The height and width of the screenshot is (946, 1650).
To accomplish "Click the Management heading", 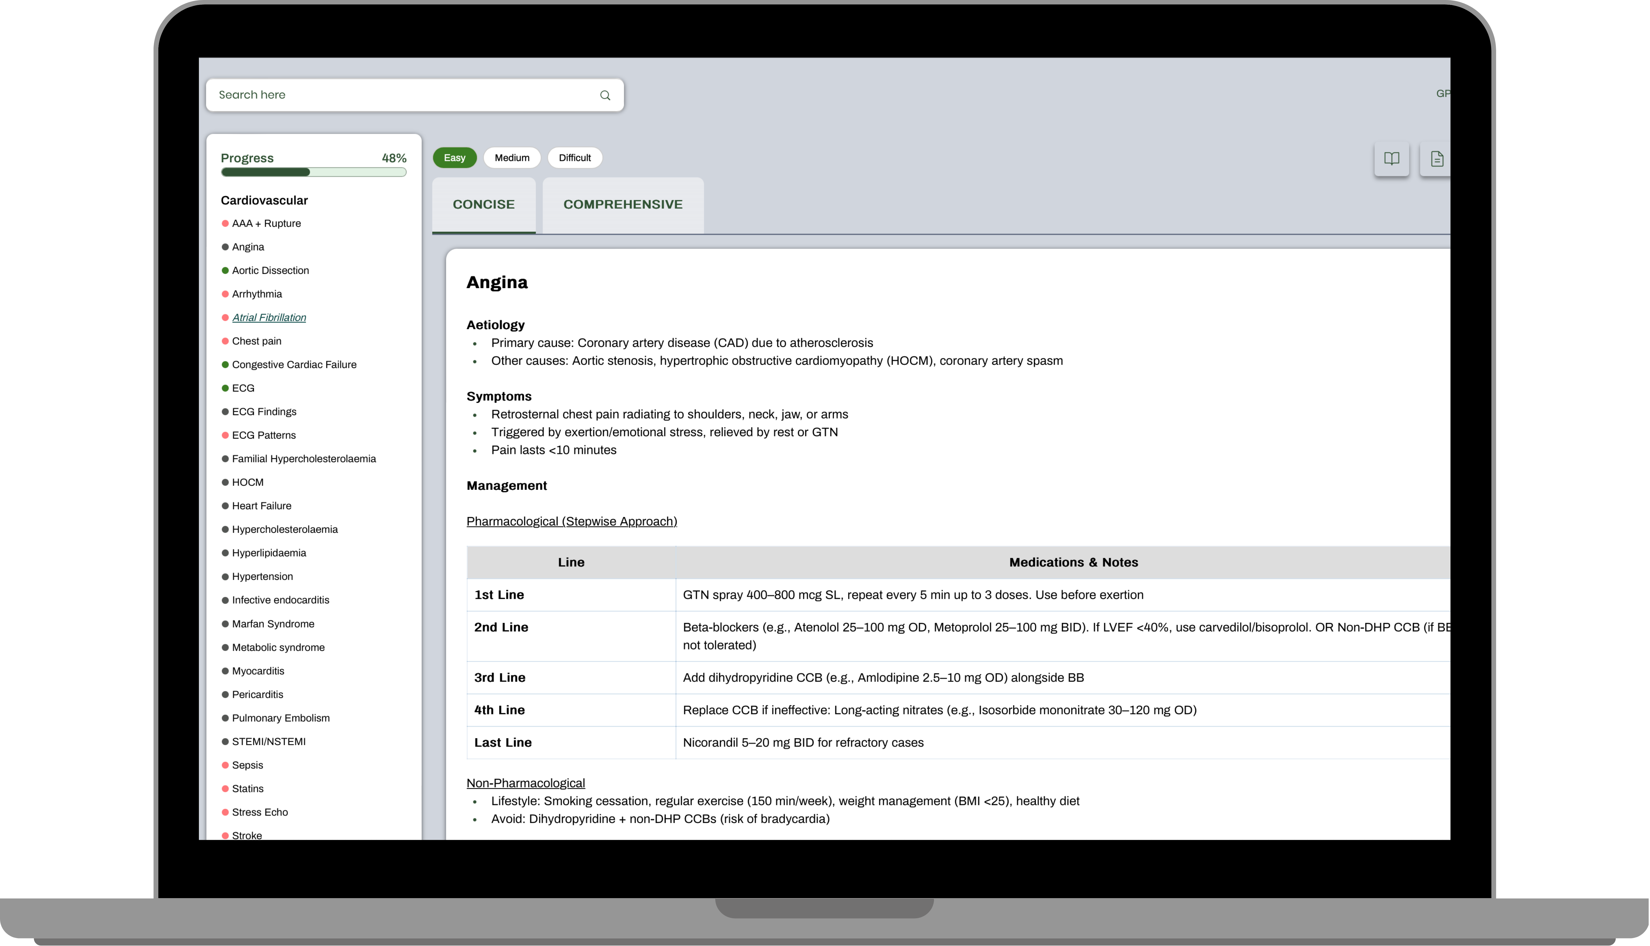I will 507,485.
